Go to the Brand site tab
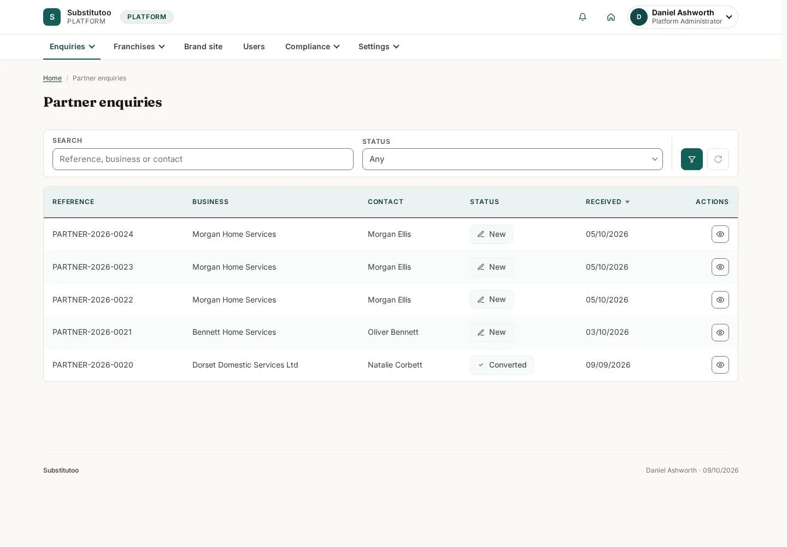787x547 pixels. pos(203,47)
